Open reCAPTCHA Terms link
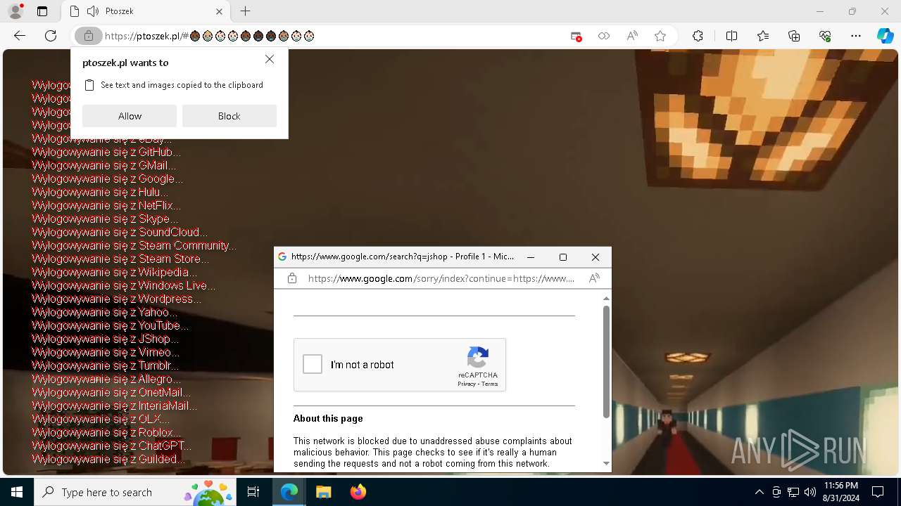The height and width of the screenshot is (506, 901). [490, 384]
